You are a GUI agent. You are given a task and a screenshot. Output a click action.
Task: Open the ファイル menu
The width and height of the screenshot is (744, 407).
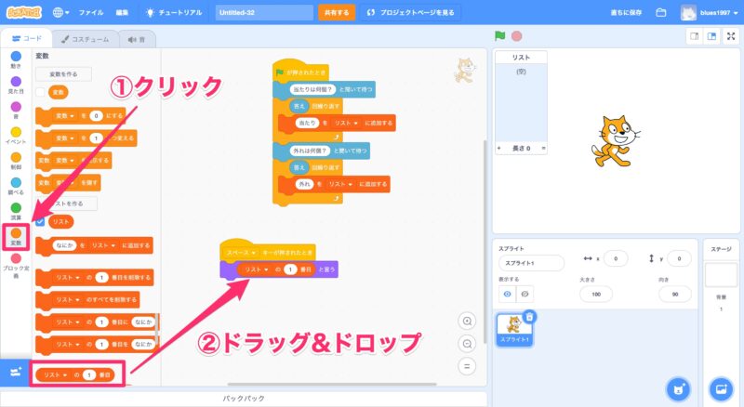pos(91,13)
